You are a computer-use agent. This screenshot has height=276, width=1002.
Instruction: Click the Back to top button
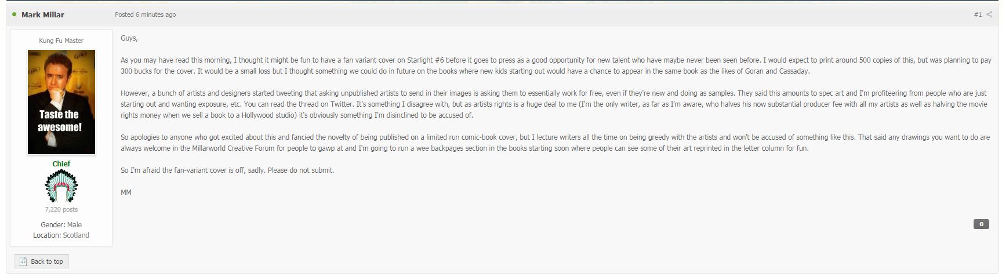click(42, 262)
